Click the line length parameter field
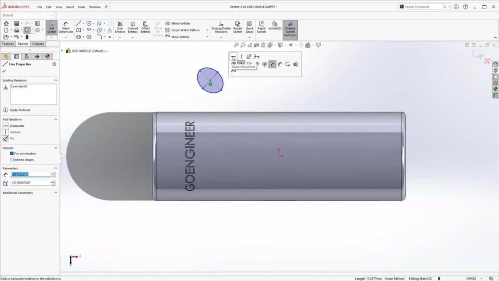This screenshot has height=281, width=499. pos(30,174)
